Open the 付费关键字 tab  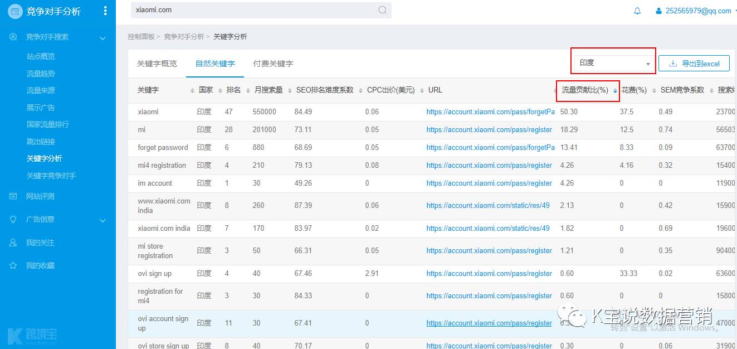273,64
